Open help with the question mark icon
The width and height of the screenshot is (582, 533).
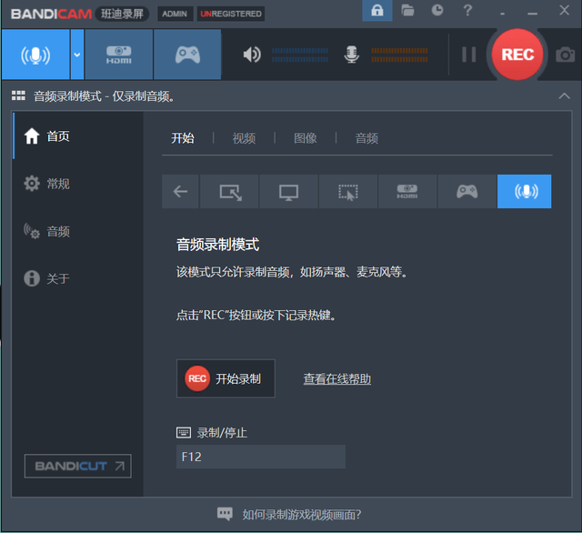(467, 10)
